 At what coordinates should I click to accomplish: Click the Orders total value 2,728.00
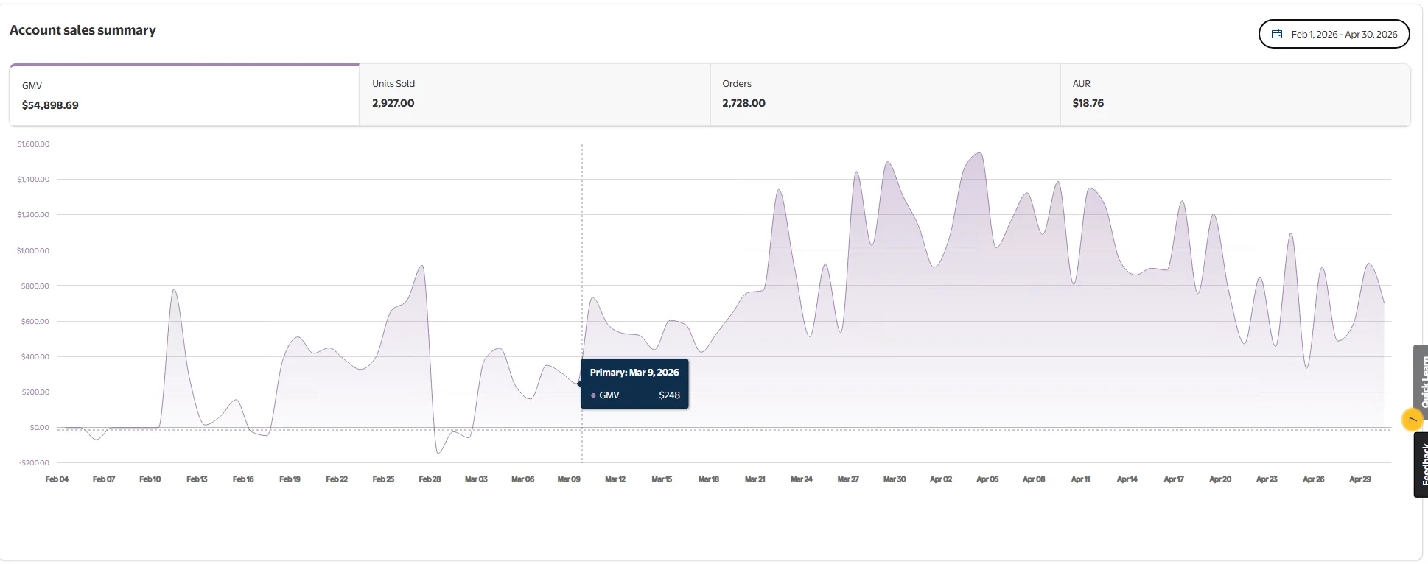tap(743, 103)
